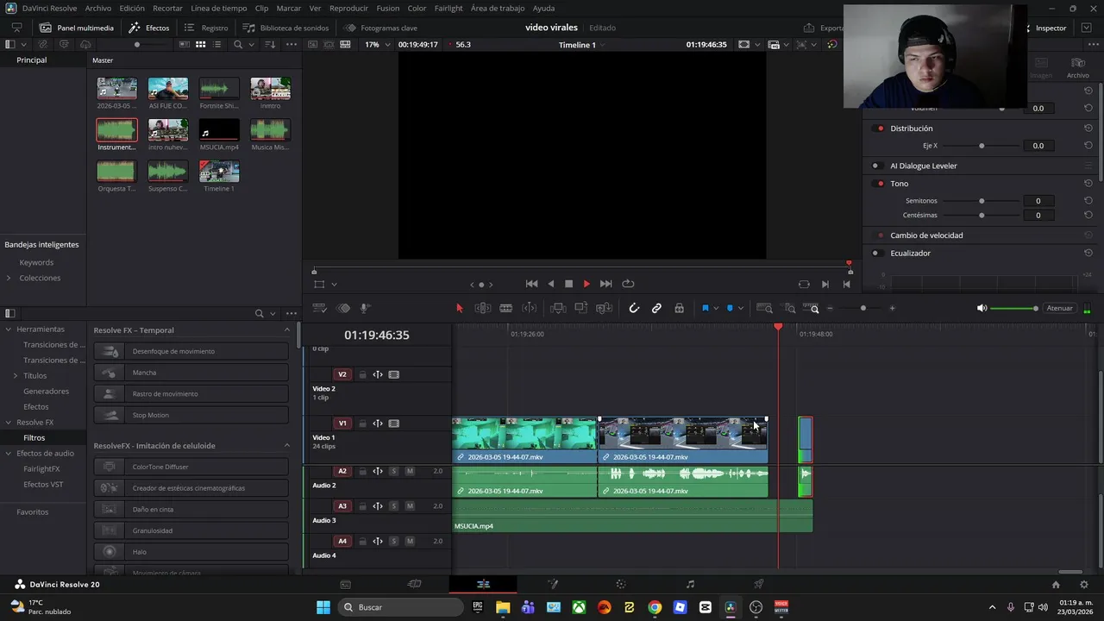Collapse ResolveFX - Imitación de celuloide section
Viewport: 1104px width, 621px height.
coord(287,446)
